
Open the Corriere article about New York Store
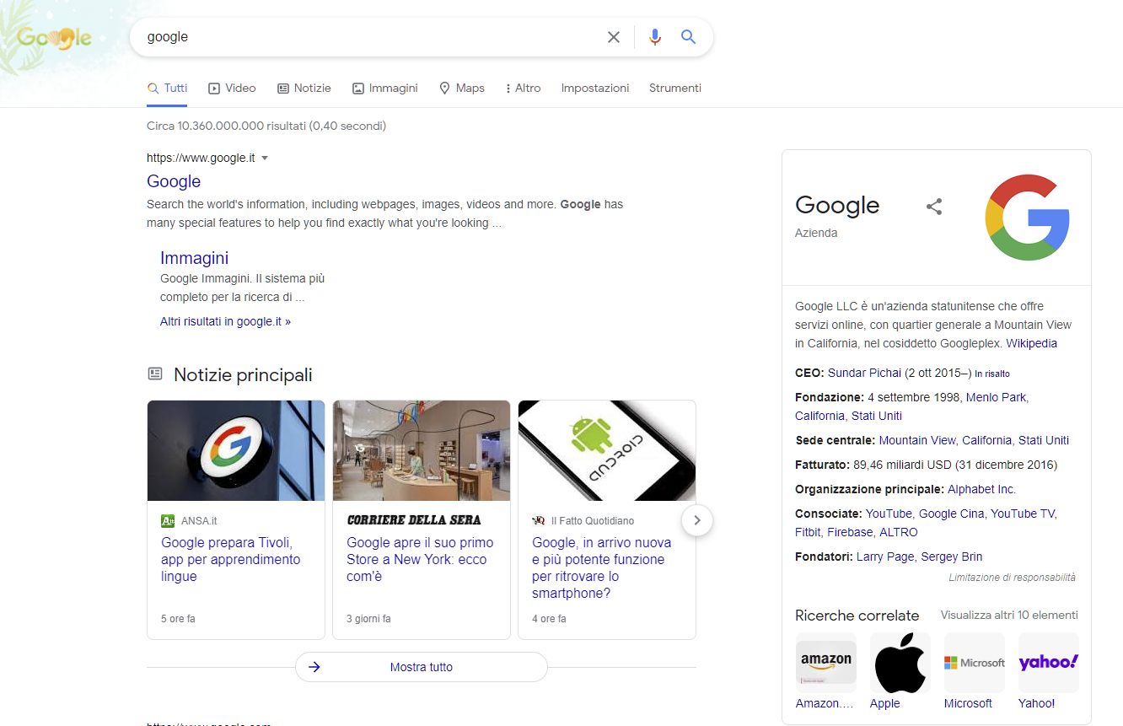(x=420, y=559)
